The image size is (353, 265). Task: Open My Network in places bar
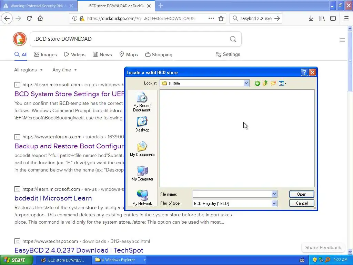click(142, 198)
